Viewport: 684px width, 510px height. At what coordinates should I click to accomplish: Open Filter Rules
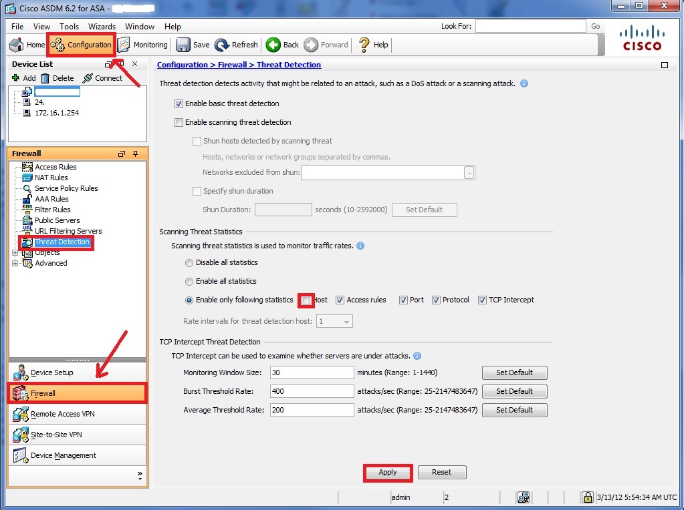point(52,210)
